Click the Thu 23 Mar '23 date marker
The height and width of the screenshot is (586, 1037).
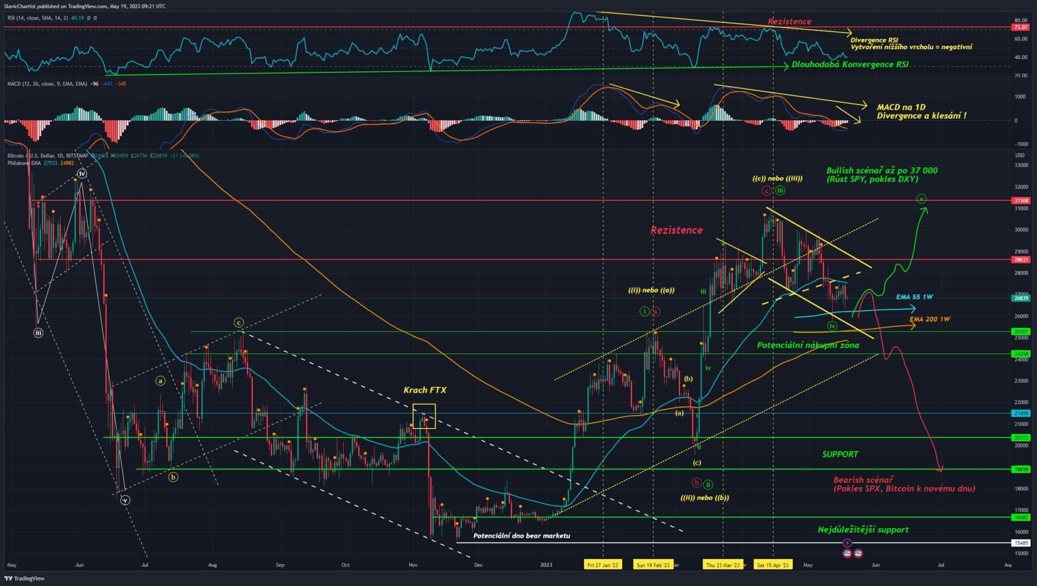(x=723, y=565)
